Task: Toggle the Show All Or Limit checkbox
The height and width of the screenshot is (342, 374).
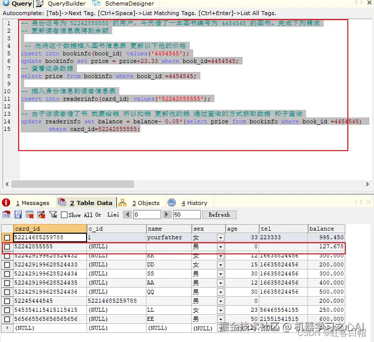Action: pyautogui.click(x=64, y=215)
